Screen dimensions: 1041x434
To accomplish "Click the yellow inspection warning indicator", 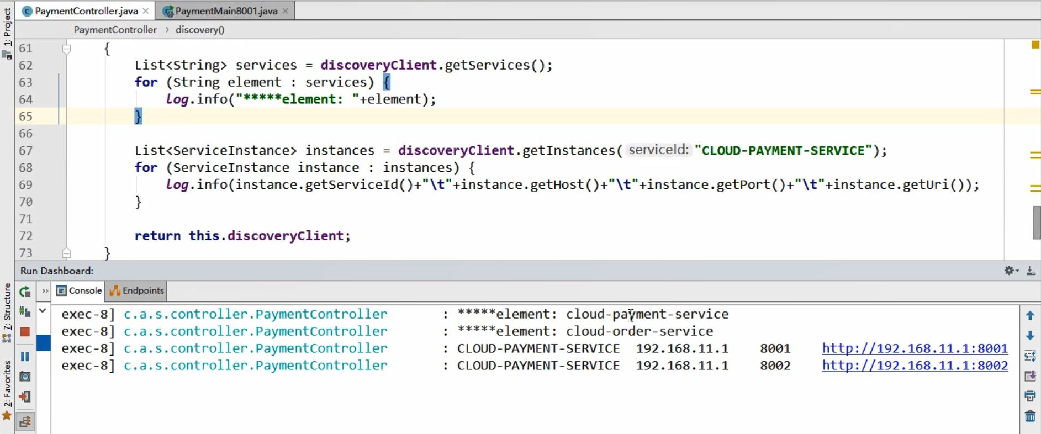I will (x=1035, y=45).
